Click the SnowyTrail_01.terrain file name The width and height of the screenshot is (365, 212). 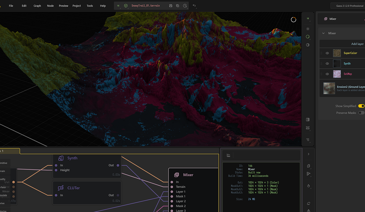point(145,6)
